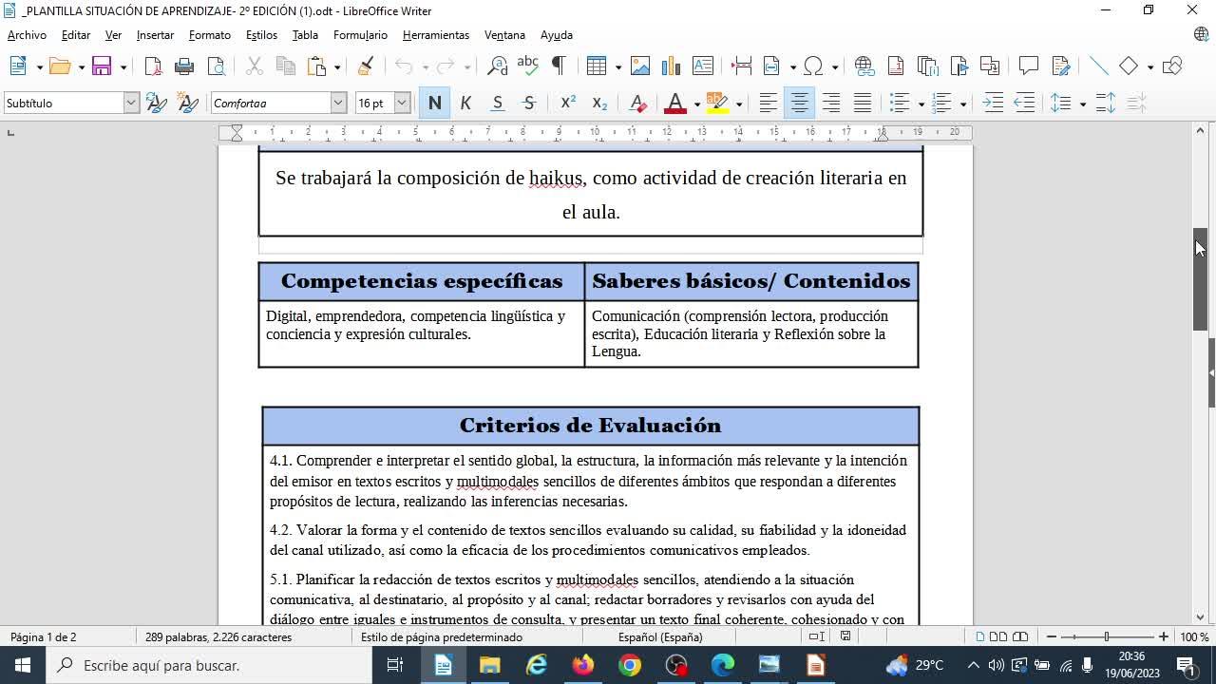Toggle italic formatting (K button)
The height and width of the screenshot is (684, 1216).
465,103
